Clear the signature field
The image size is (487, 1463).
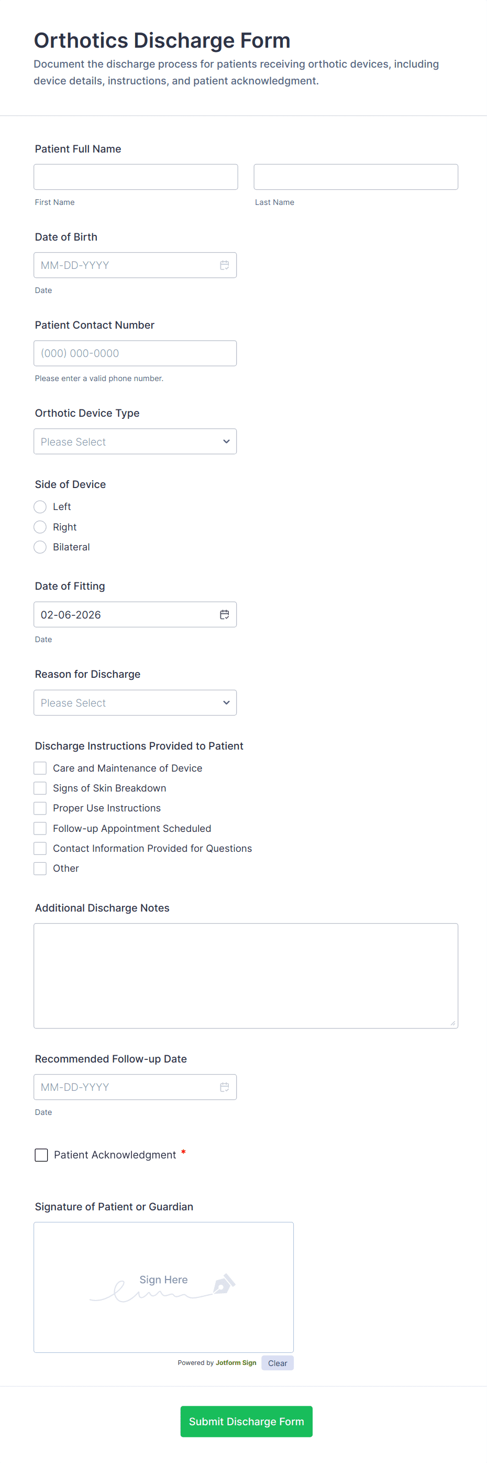pyautogui.click(x=277, y=1363)
